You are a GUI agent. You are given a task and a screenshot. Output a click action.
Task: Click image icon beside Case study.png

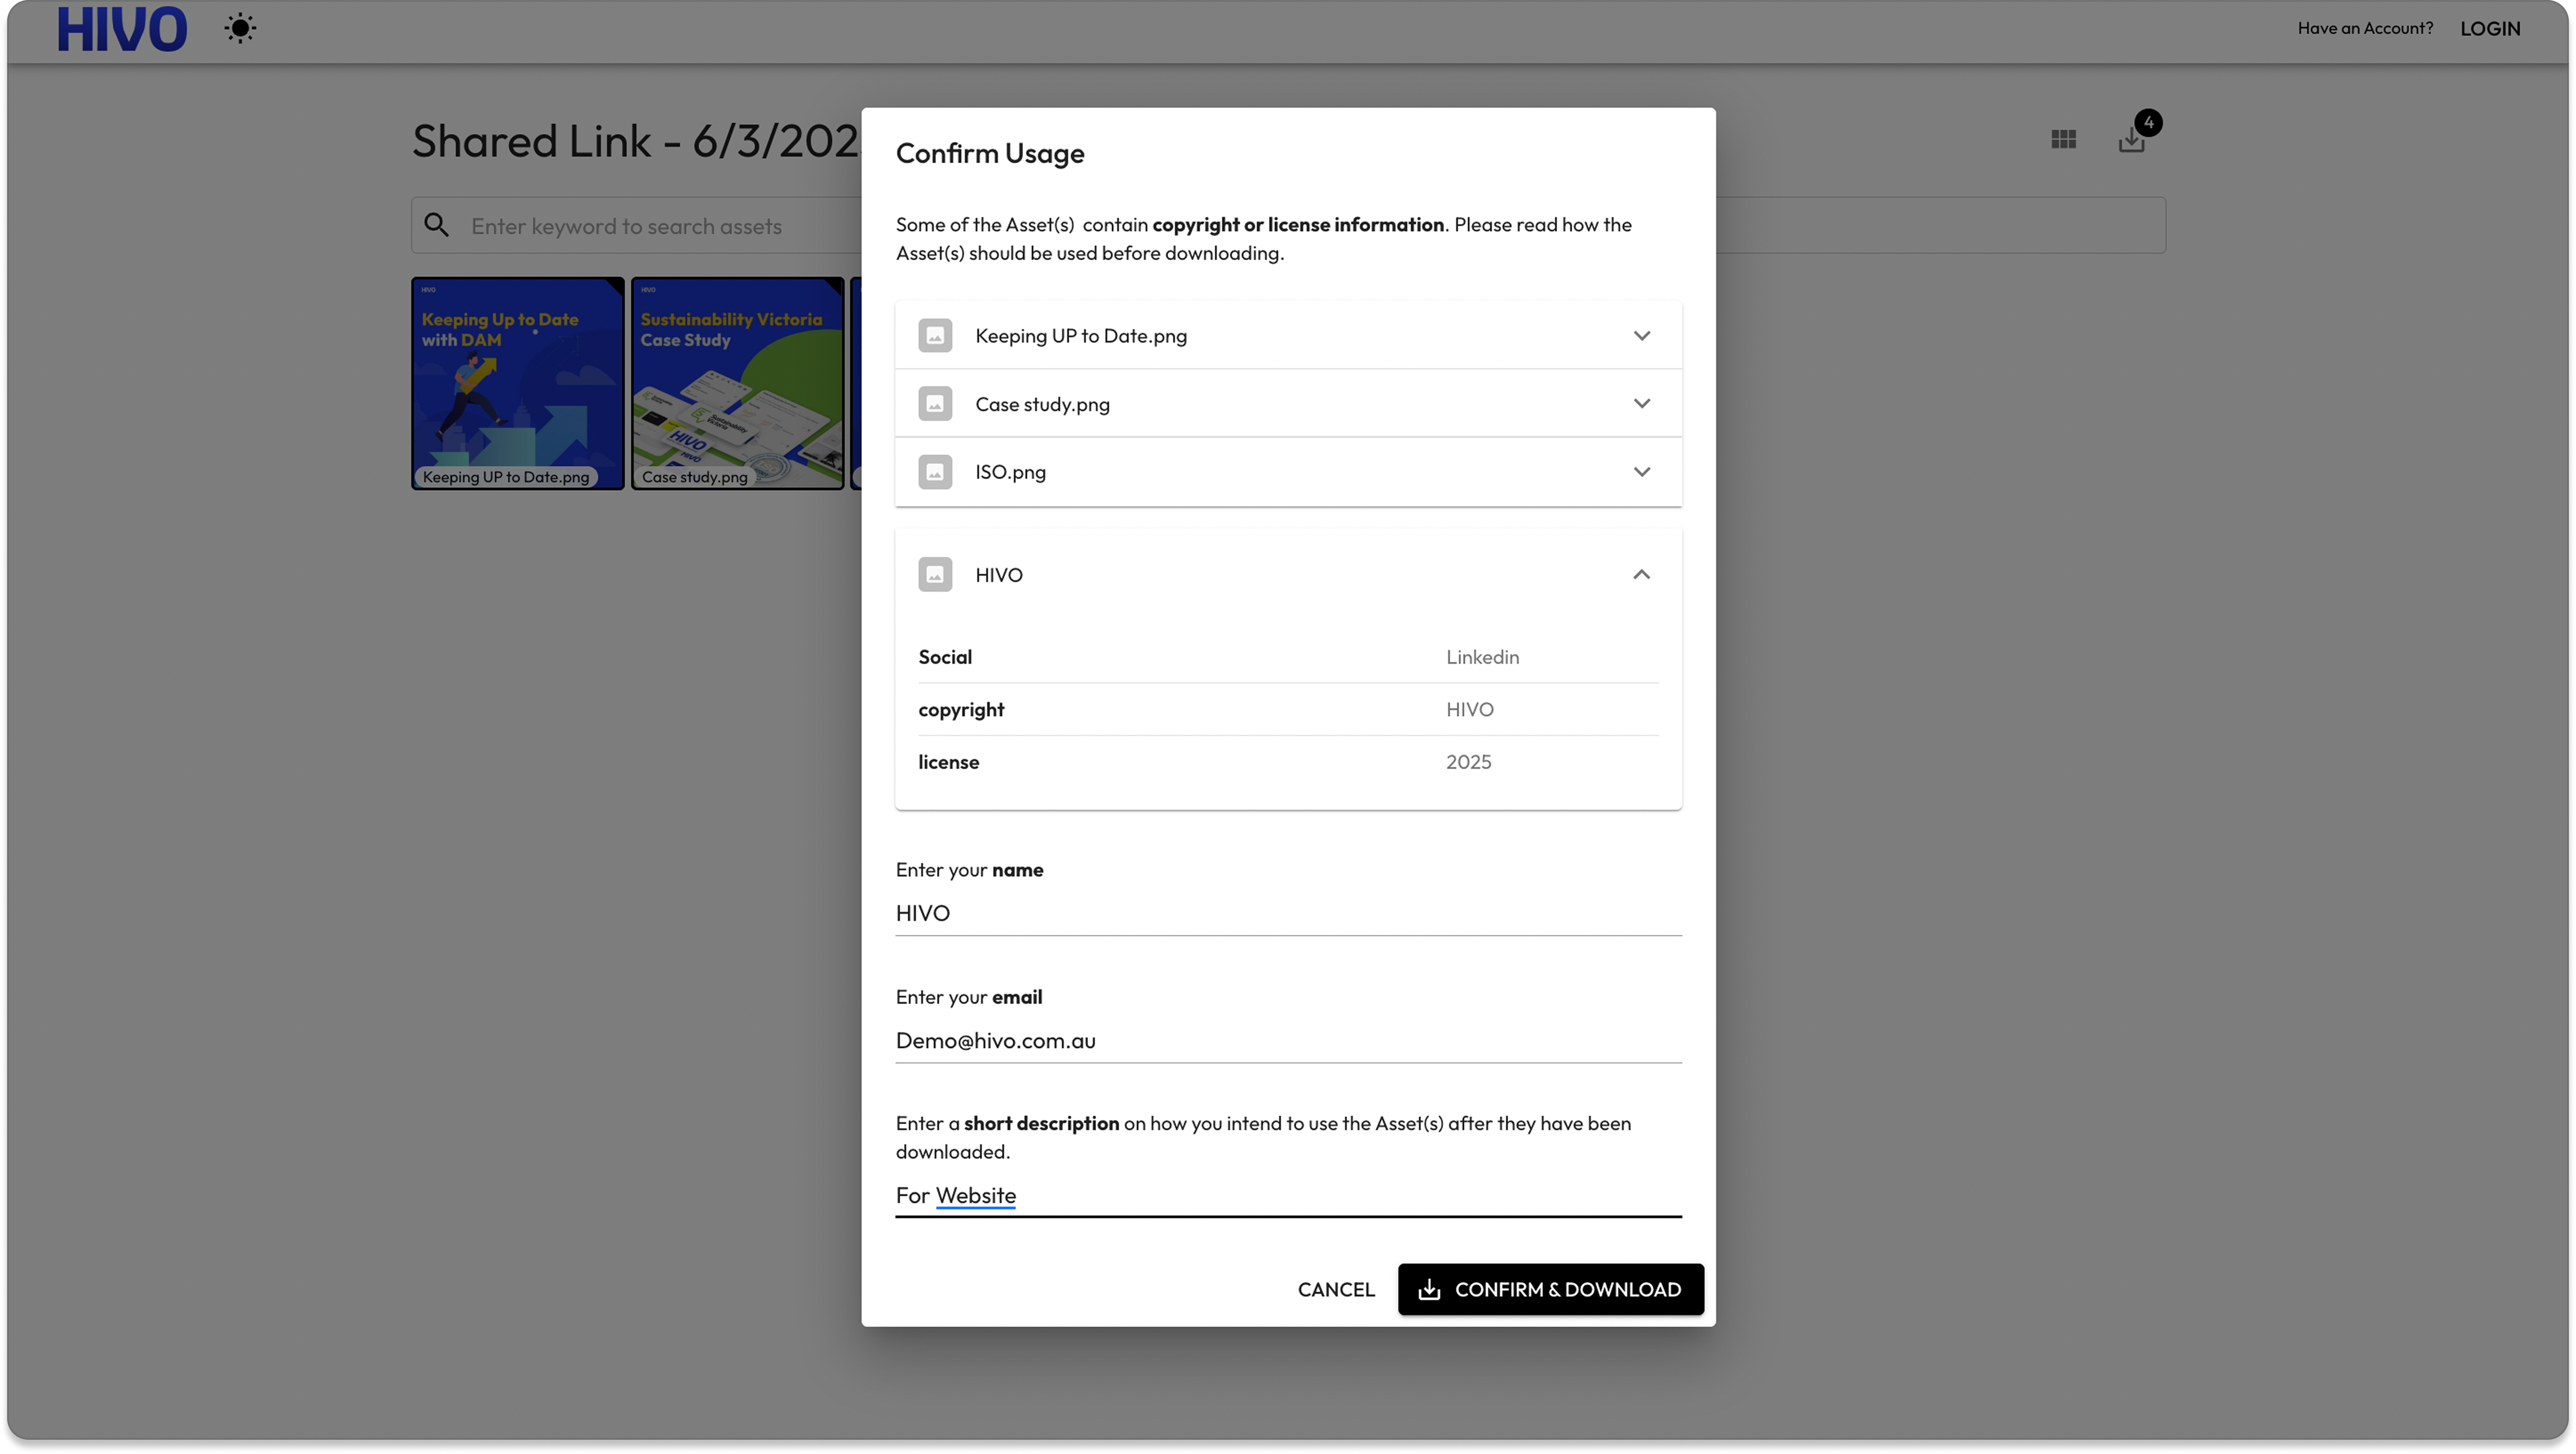click(x=935, y=404)
